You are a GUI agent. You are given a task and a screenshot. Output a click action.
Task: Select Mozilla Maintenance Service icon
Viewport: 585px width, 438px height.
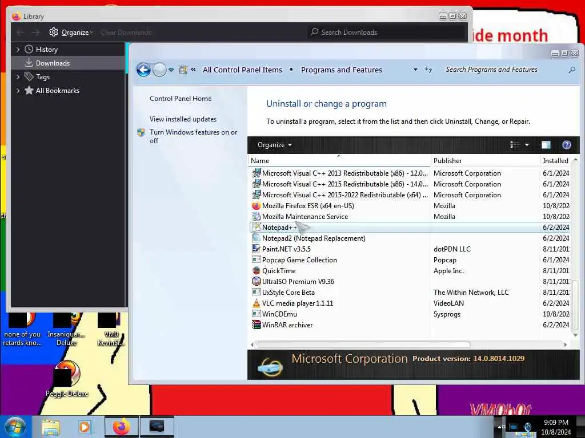[257, 216]
